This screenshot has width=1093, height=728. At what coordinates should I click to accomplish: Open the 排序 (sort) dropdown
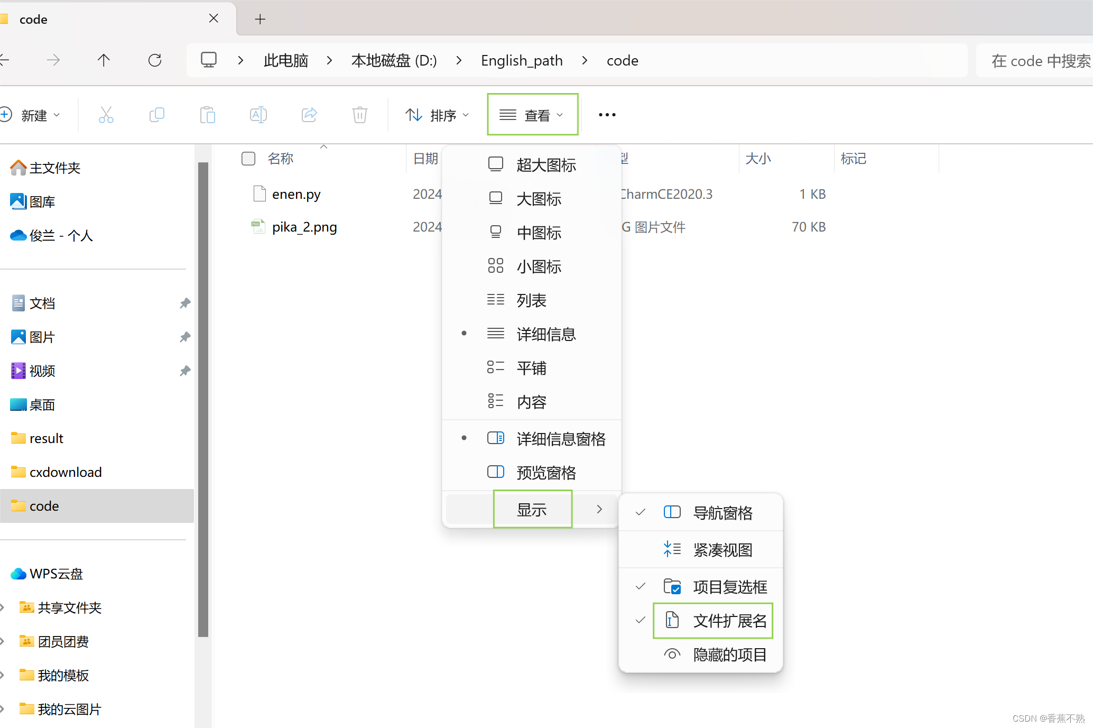[x=437, y=115]
